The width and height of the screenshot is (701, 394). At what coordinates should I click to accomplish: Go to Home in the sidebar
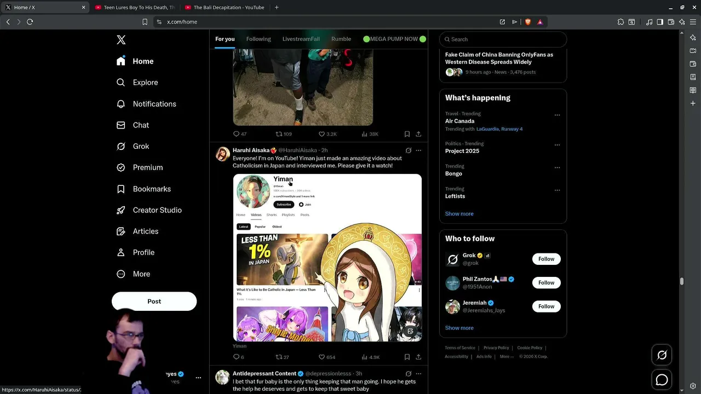pos(135,61)
